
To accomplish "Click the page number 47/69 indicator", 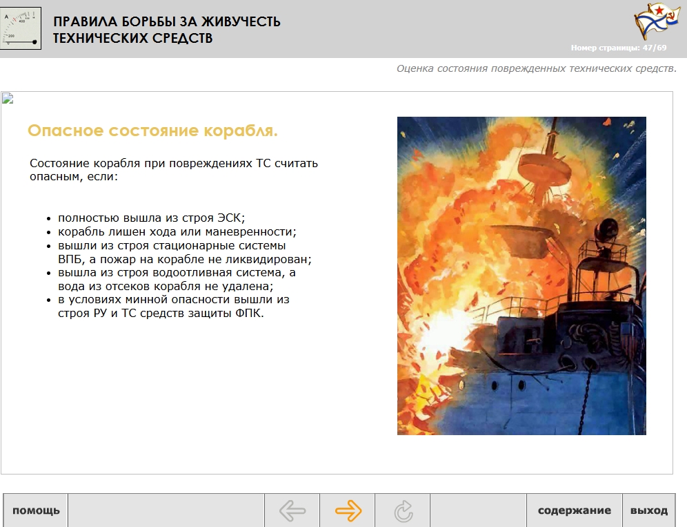I will coord(618,48).
